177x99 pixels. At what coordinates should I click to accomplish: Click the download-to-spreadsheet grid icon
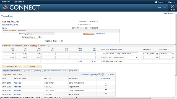[103, 75]
